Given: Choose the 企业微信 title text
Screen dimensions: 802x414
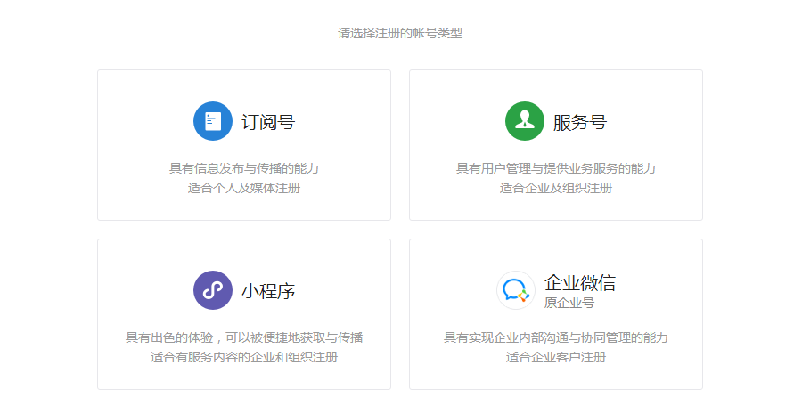Looking at the screenshot, I should tap(580, 283).
